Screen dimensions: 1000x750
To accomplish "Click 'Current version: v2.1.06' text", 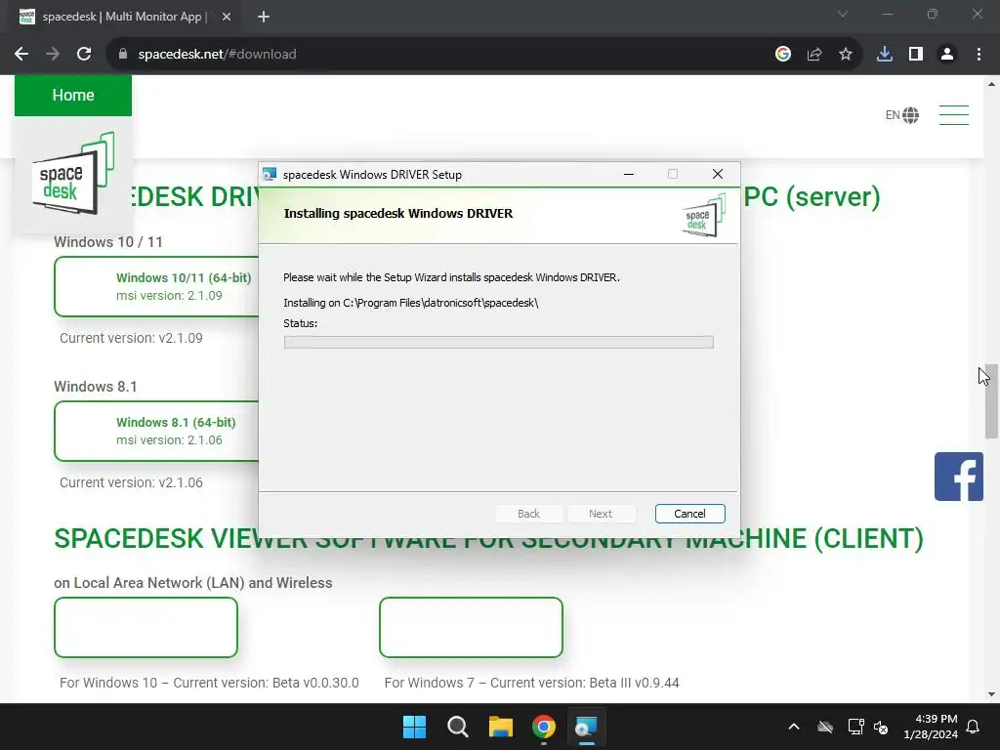I will point(132,482).
